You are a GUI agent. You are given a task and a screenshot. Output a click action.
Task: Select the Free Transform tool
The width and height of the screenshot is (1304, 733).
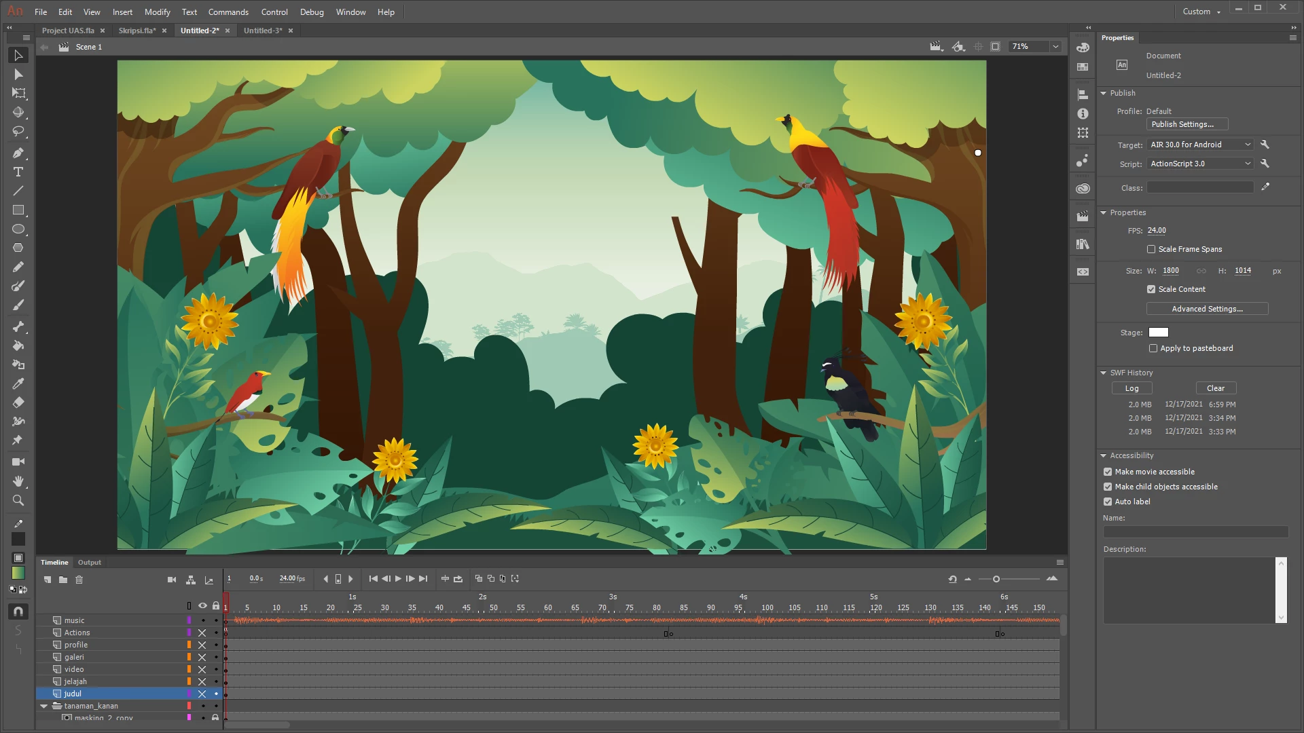[18, 93]
